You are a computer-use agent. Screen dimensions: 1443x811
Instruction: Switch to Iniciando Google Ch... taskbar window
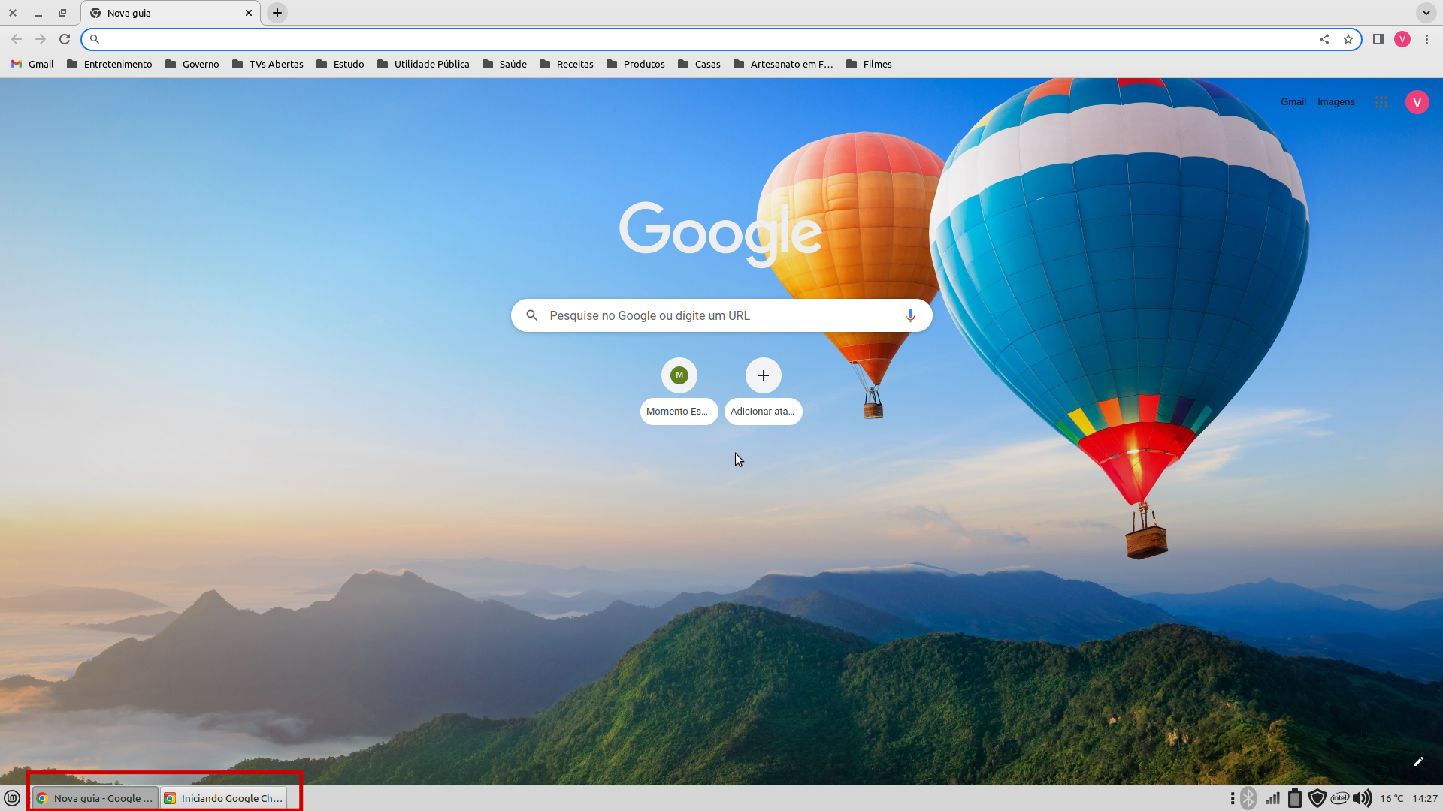tap(224, 798)
